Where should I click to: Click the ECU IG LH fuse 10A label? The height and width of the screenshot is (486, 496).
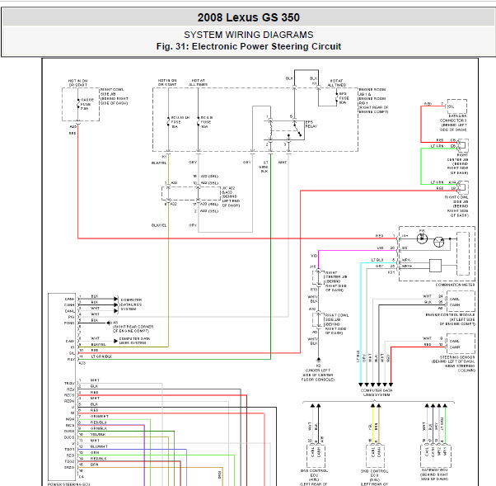(180, 122)
